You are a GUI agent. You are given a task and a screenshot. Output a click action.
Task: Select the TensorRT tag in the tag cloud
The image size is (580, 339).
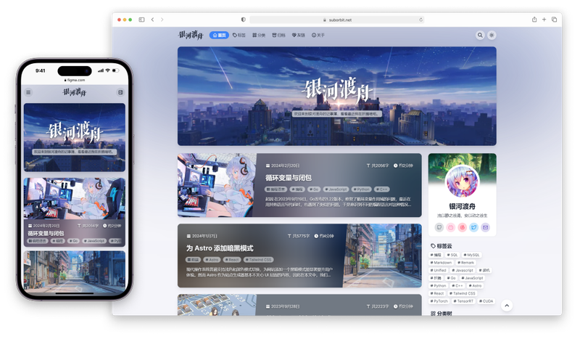[463, 301]
